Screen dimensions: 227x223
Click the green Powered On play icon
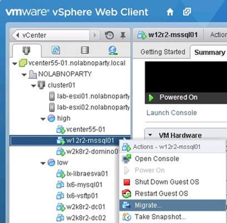(x=151, y=98)
